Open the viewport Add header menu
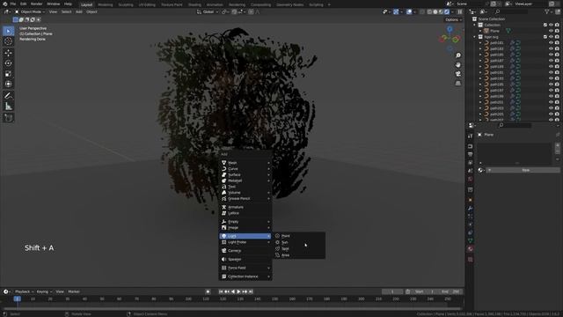The image size is (563, 317). point(78,11)
